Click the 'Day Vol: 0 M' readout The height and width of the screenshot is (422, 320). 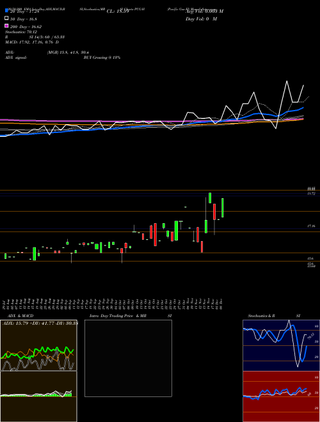[201, 19]
